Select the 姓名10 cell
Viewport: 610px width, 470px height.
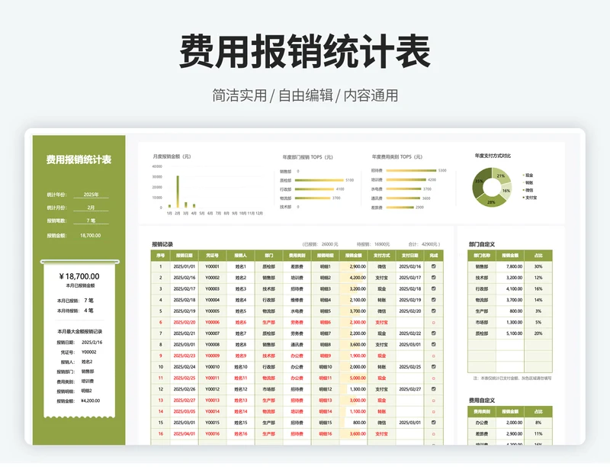tap(240, 367)
